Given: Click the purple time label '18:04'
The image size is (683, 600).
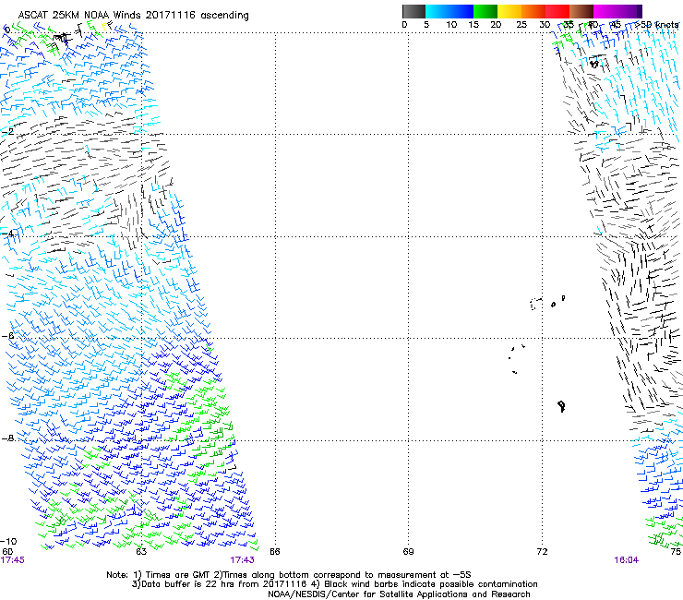Looking at the screenshot, I should point(626,560).
